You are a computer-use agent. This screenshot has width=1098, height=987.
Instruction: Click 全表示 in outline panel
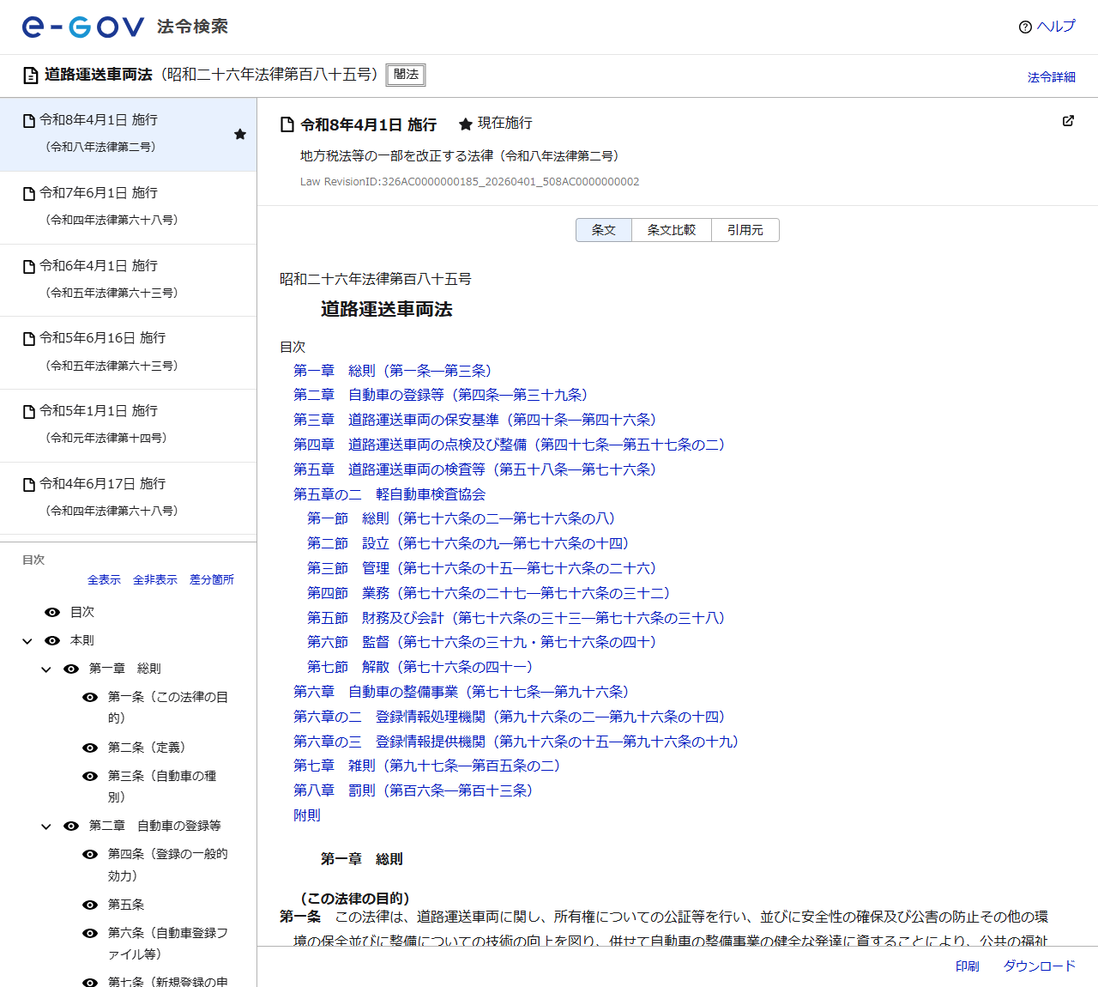click(104, 580)
